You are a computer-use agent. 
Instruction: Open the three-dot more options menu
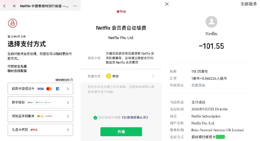point(75,6)
